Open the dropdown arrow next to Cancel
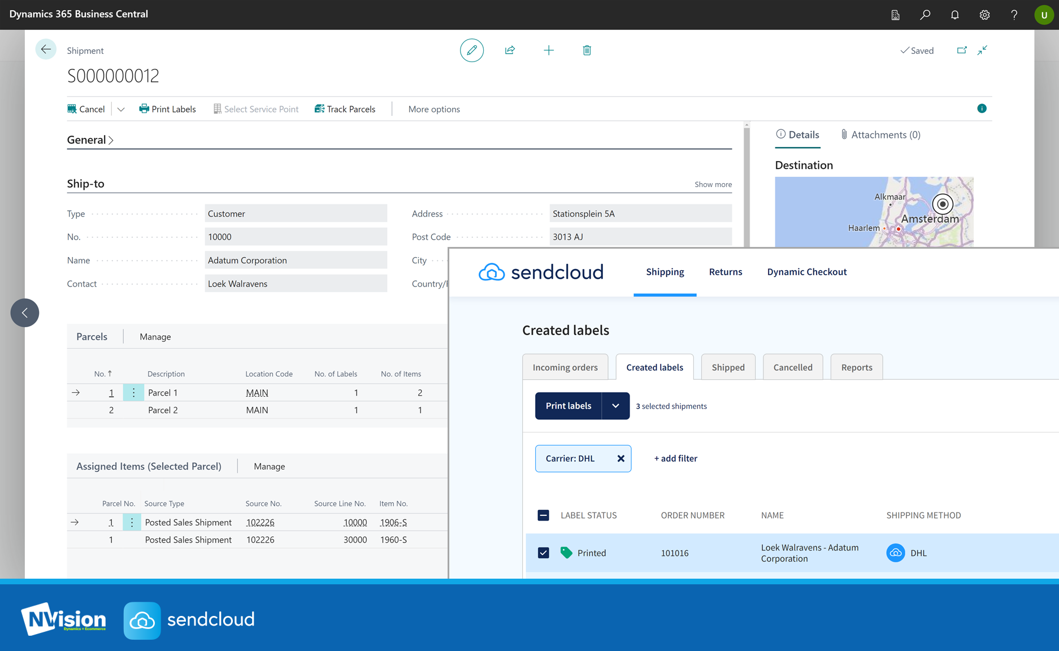 121,109
